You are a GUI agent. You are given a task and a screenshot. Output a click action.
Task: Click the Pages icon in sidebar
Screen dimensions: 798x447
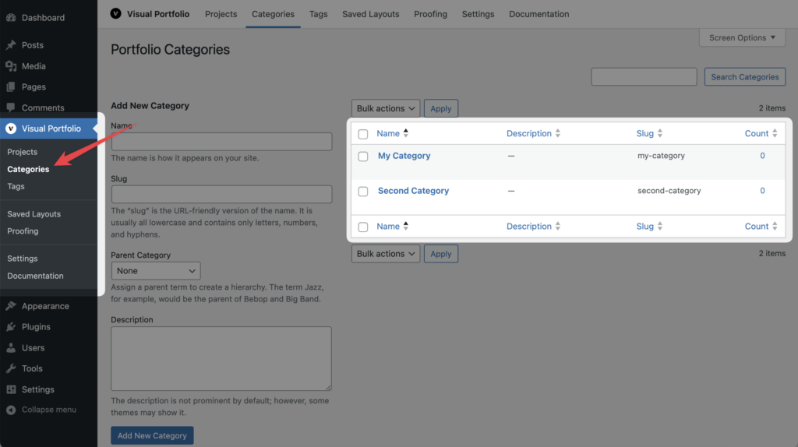point(11,87)
